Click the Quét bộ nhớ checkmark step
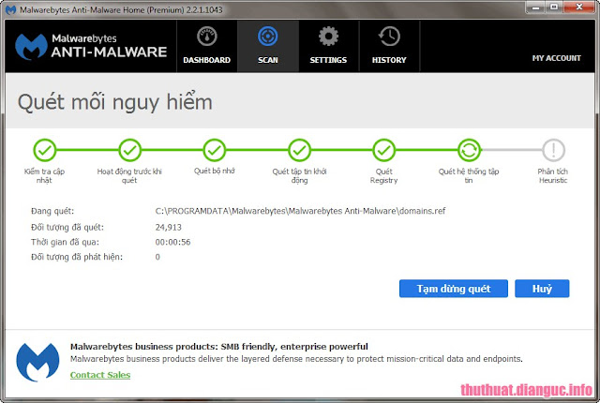This screenshot has width=600, height=403. click(215, 150)
